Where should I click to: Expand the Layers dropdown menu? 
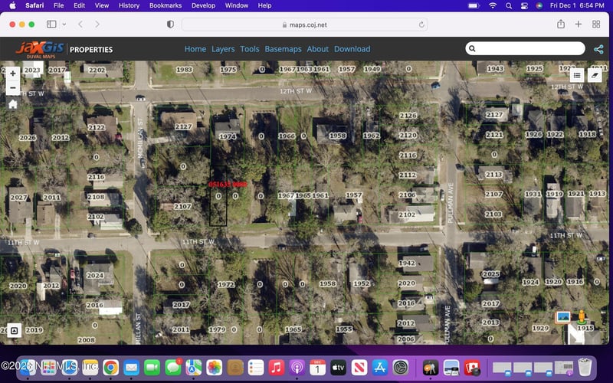point(223,49)
